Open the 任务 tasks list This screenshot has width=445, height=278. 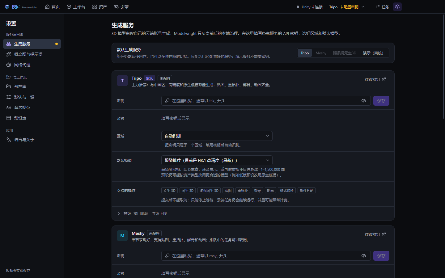pyautogui.click(x=382, y=7)
